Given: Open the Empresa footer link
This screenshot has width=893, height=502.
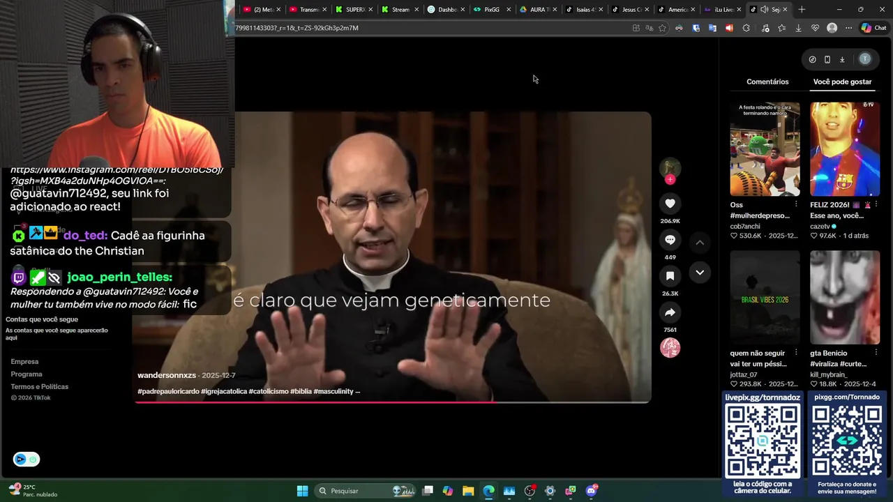Looking at the screenshot, I should (24, 362).
